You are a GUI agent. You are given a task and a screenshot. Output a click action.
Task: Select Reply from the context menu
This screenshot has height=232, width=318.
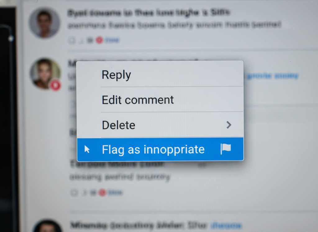pyautogui.click(x=116, y=74)
